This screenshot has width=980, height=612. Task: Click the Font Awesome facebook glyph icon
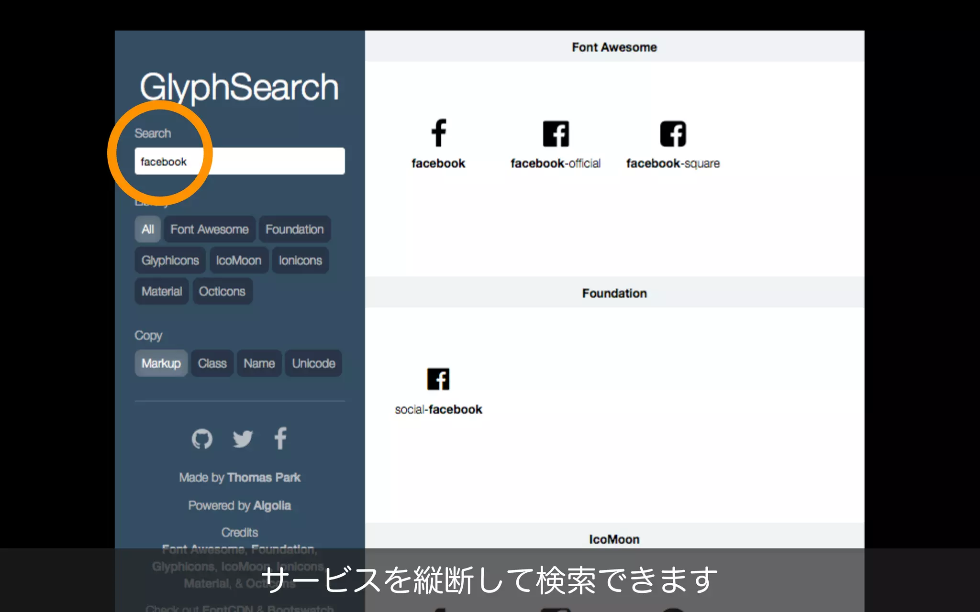click(438, 133)
